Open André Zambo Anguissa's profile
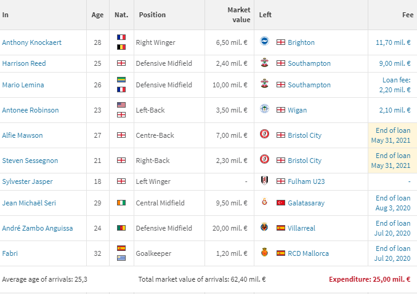Image resolution: width=417 pixels, height=294 pixels. 37,228
